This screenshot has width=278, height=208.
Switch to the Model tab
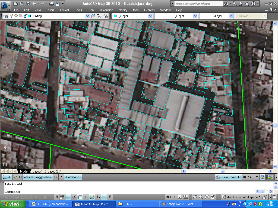pyautogui.click(x=24, y=171)
